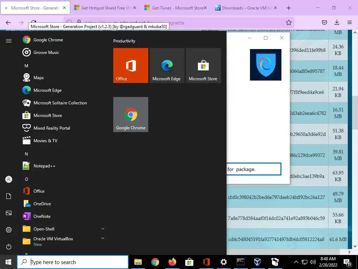Open a new browser tab
This screenshot has width=358, height=269.
pos(288,8)
